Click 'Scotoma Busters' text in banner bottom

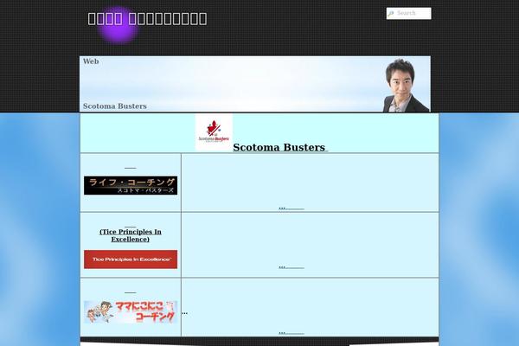pos(114,106)
